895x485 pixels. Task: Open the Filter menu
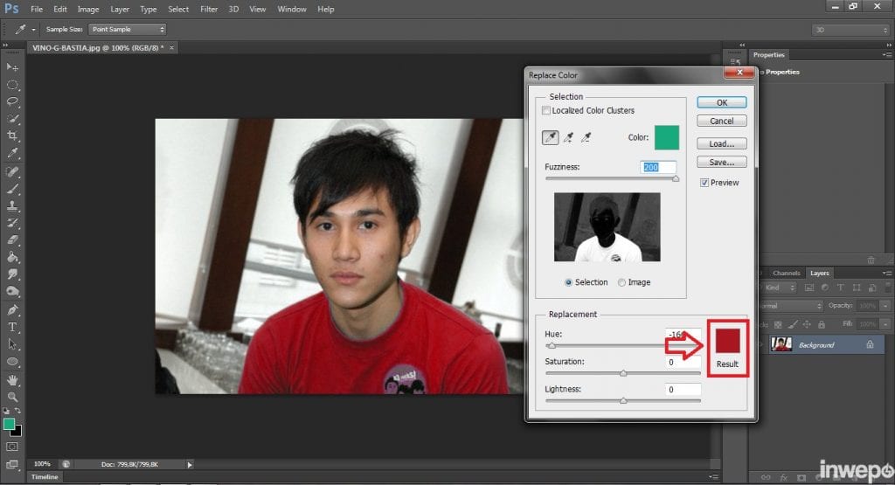click(209, 9)
